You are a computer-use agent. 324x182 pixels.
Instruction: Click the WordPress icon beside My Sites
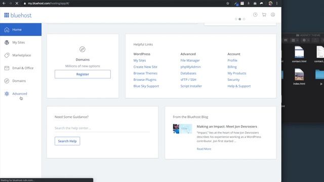pyautogui.click(x=7, y=42)
